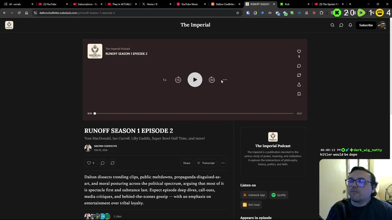This screenshot has width=392, height=220.
Task: Like the post using the heart with 5
Action: [91, 163]
